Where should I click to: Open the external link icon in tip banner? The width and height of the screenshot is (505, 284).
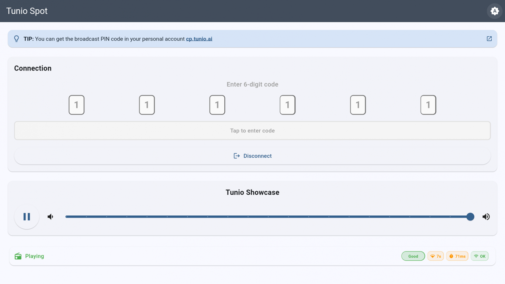coord(489,39)
